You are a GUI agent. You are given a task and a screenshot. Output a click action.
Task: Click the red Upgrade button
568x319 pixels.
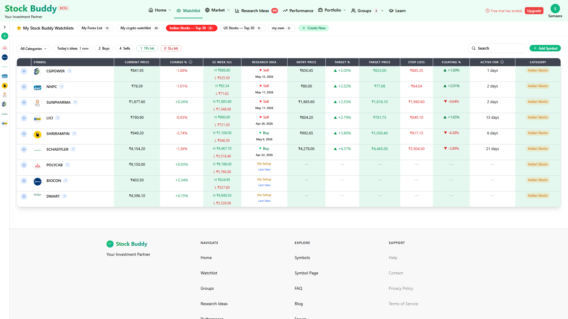click(x=534, y=11)
